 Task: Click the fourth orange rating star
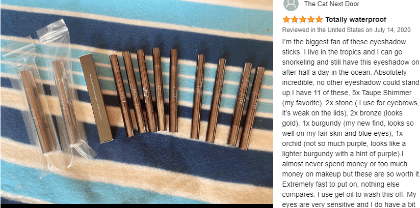point(311,19)
